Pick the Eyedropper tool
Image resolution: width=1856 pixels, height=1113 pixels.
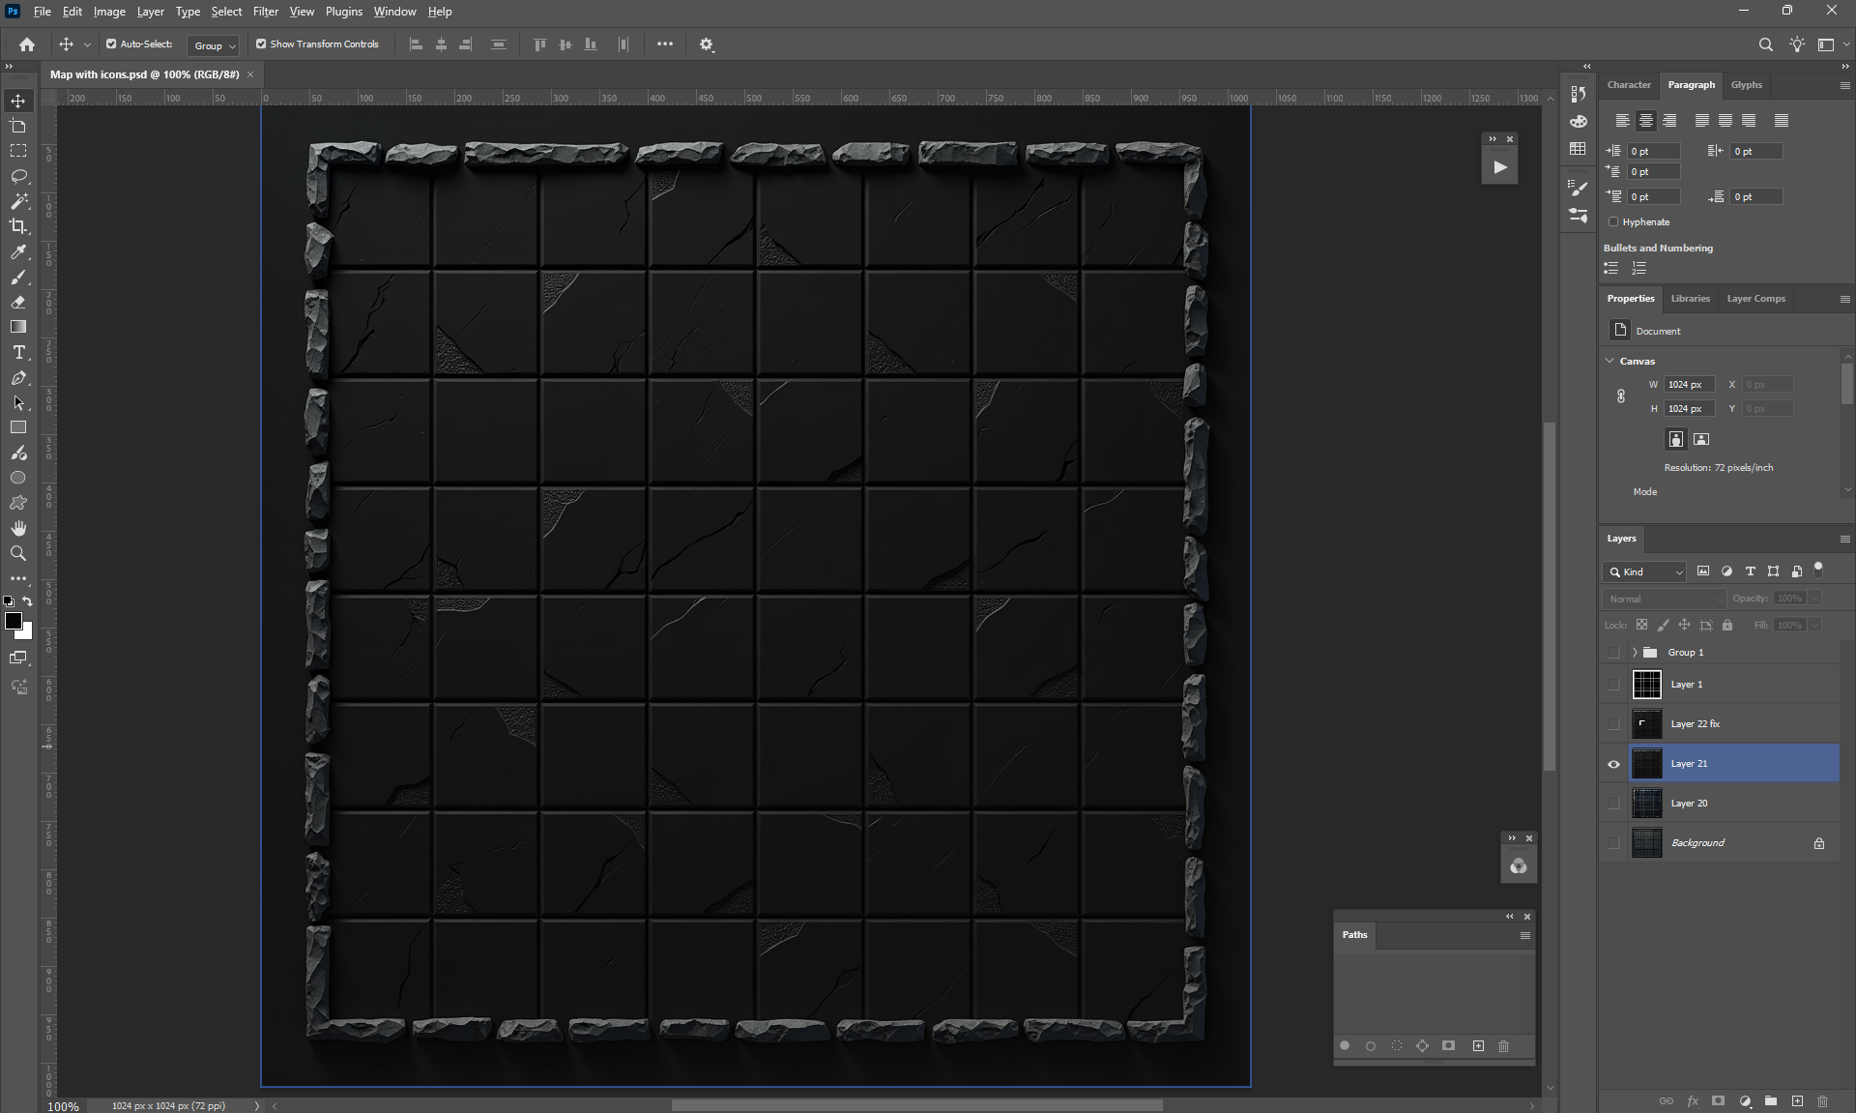click(x=18, y=251)
